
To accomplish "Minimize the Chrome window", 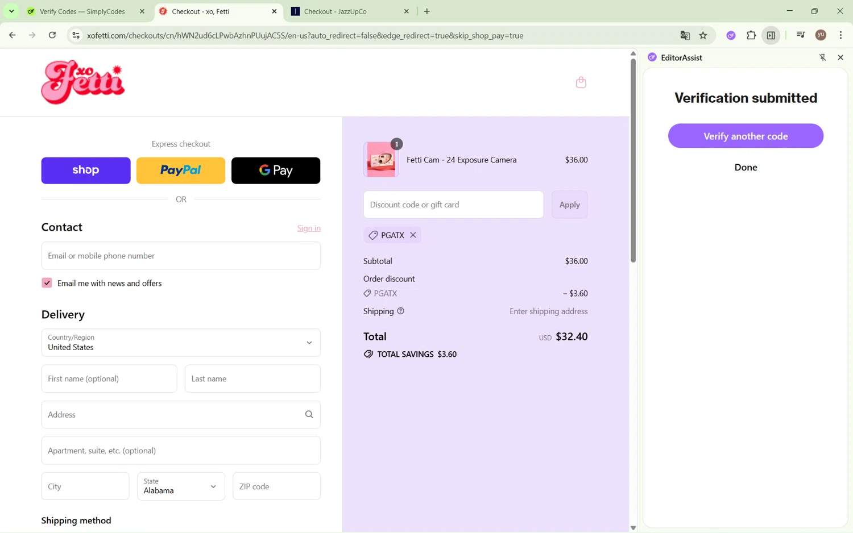I will [x=789, y=11].
